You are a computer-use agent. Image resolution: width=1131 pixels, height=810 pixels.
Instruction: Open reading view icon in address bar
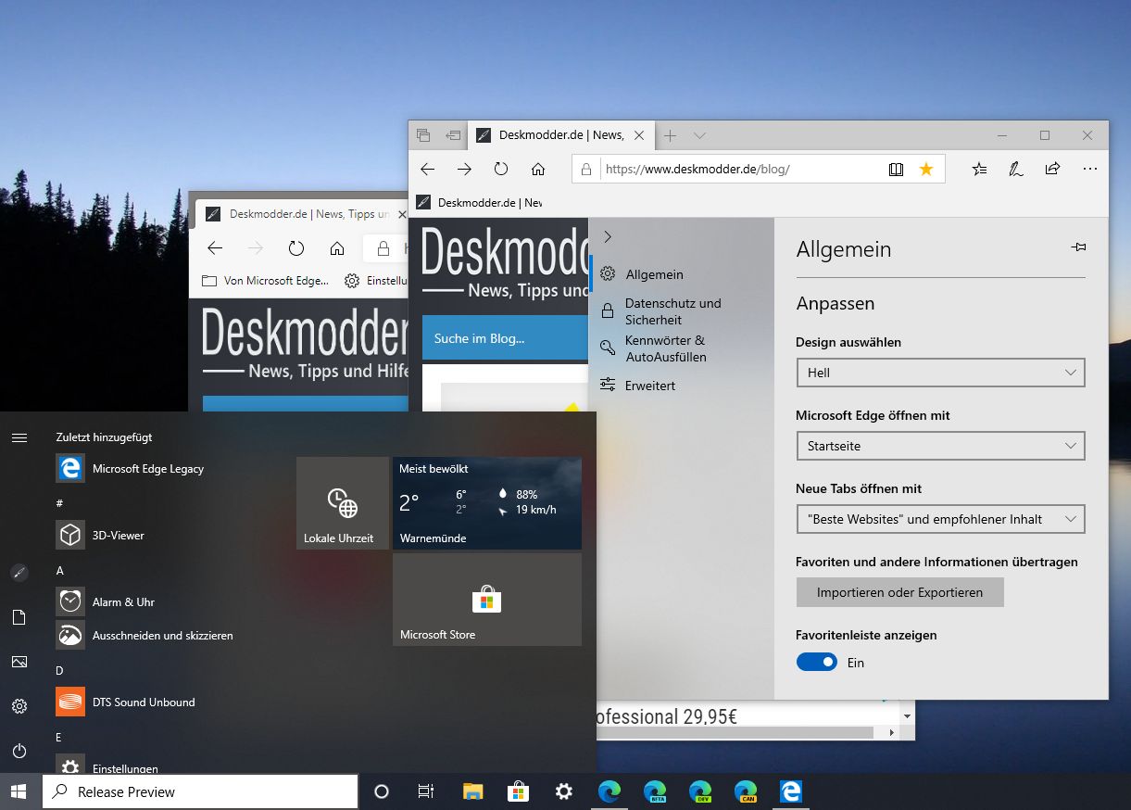[x=896, y=170]
